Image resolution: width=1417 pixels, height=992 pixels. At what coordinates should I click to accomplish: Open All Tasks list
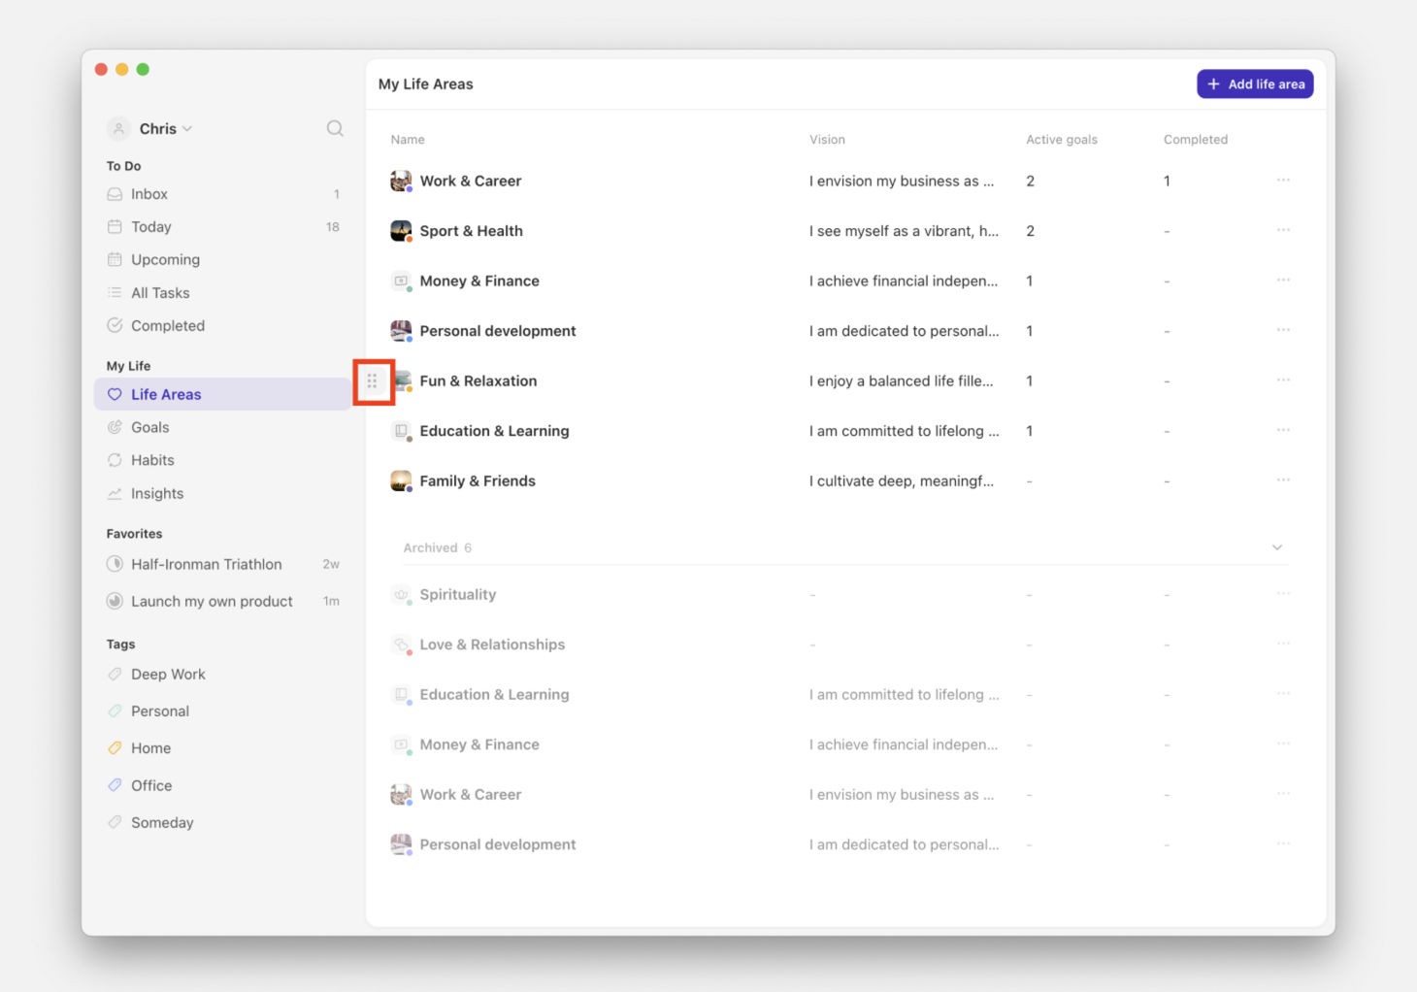click(222, 293)
